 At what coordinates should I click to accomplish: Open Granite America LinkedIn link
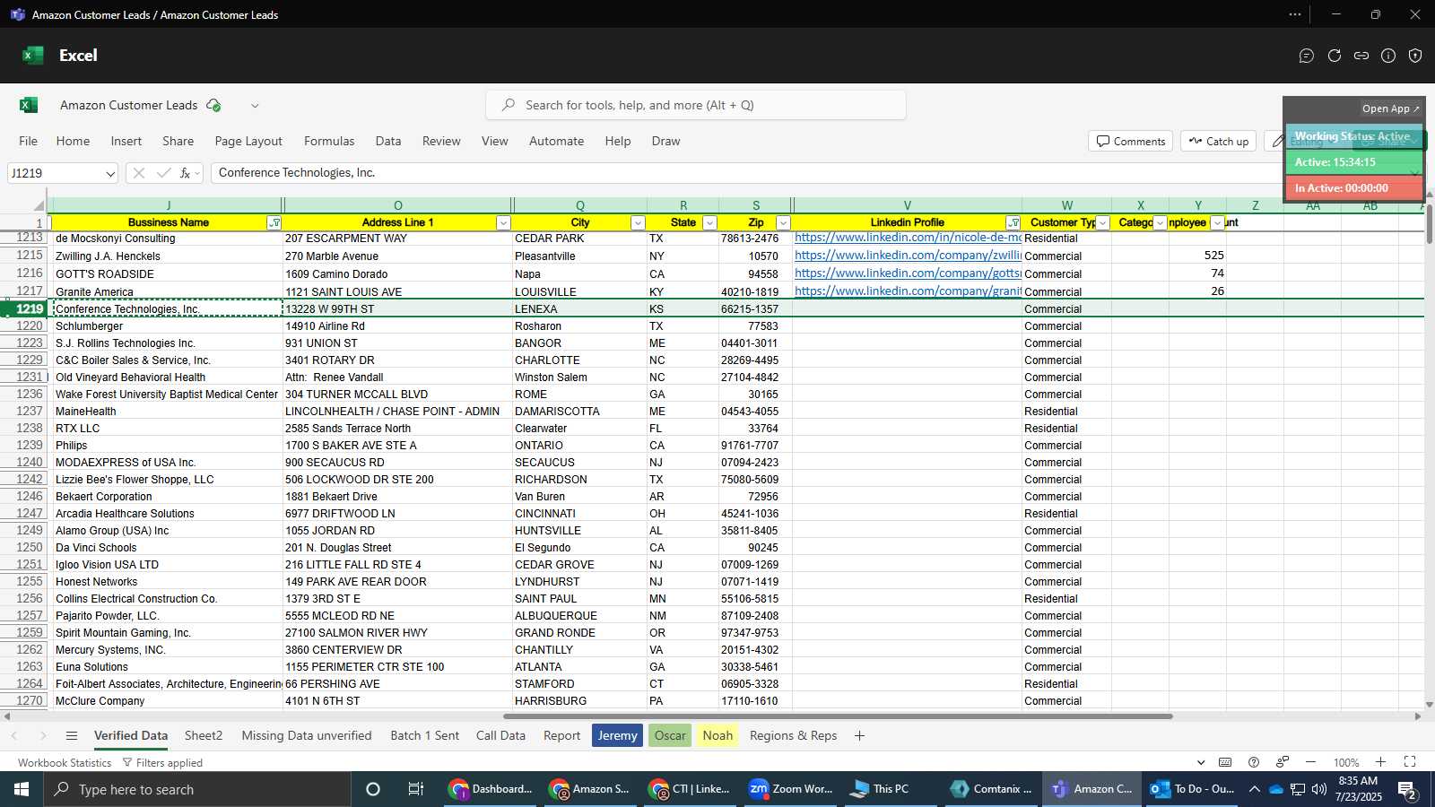(908, 291)
